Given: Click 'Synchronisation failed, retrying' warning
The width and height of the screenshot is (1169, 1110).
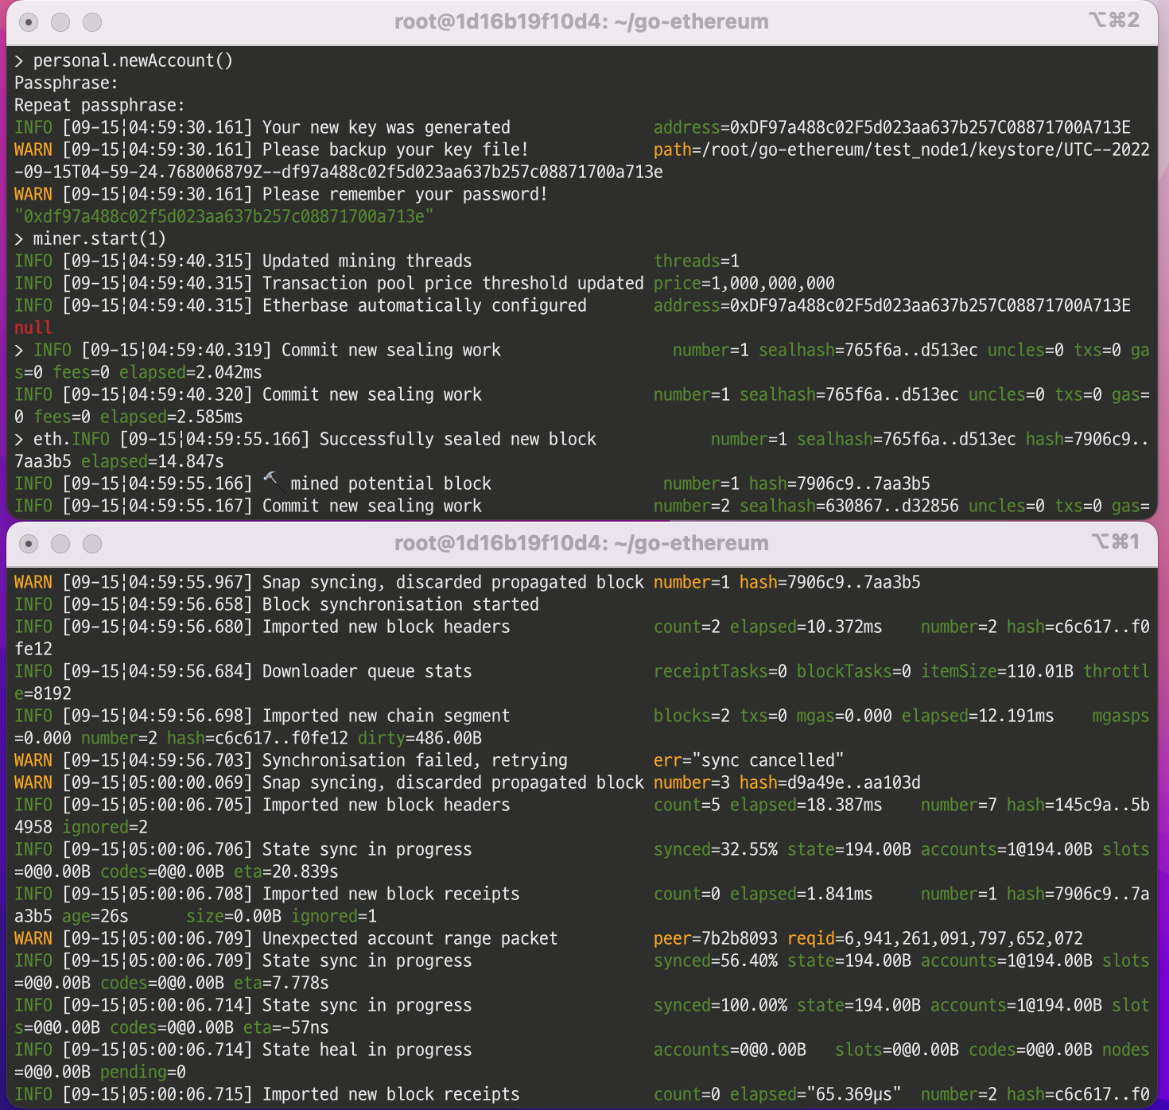Looking at the screenshot, I should coord(415,760).
